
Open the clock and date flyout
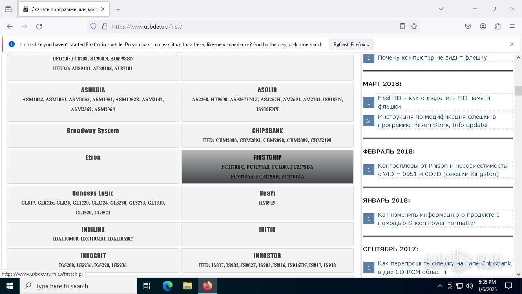pos(487,286)
